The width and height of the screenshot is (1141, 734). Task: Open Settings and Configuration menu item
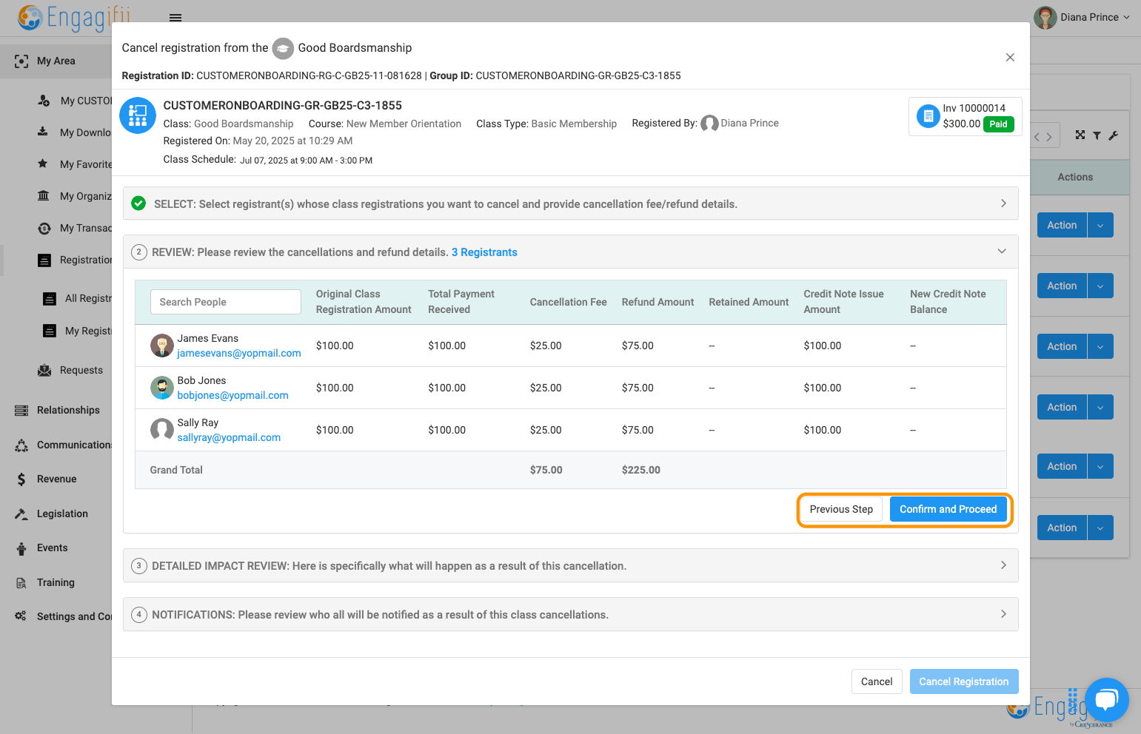coord(74,616)
